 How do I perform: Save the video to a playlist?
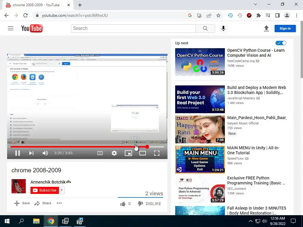pyautogui.click(x=22, y=203)
